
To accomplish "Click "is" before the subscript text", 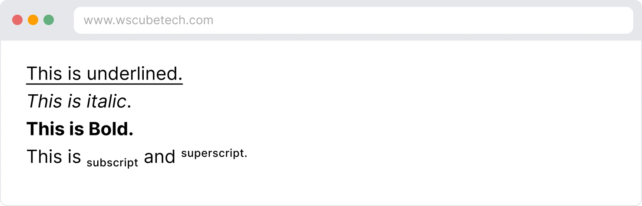I will click(74, 157).
